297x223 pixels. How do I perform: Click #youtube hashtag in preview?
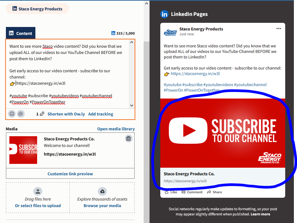point(172,85)
